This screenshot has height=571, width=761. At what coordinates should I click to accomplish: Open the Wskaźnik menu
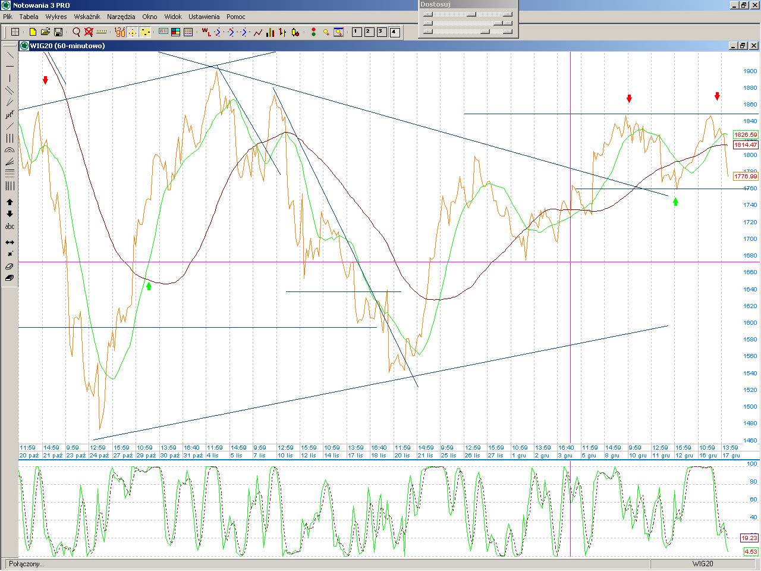point(87,17)
